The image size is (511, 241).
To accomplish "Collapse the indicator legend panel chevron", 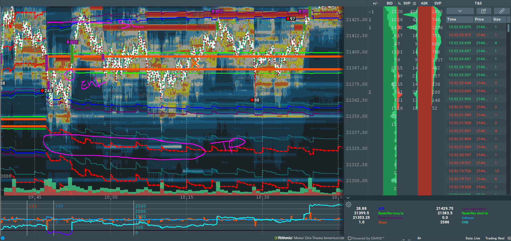I will click(x=348, y=198).
